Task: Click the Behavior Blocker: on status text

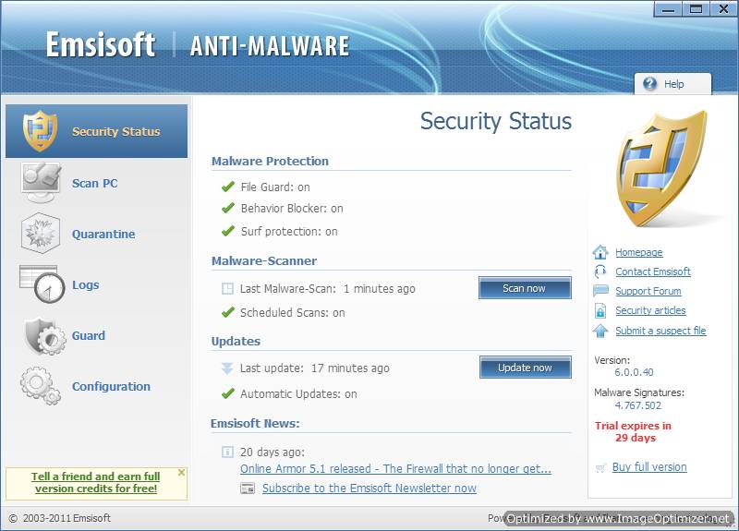Action: [x=292, y=209]
